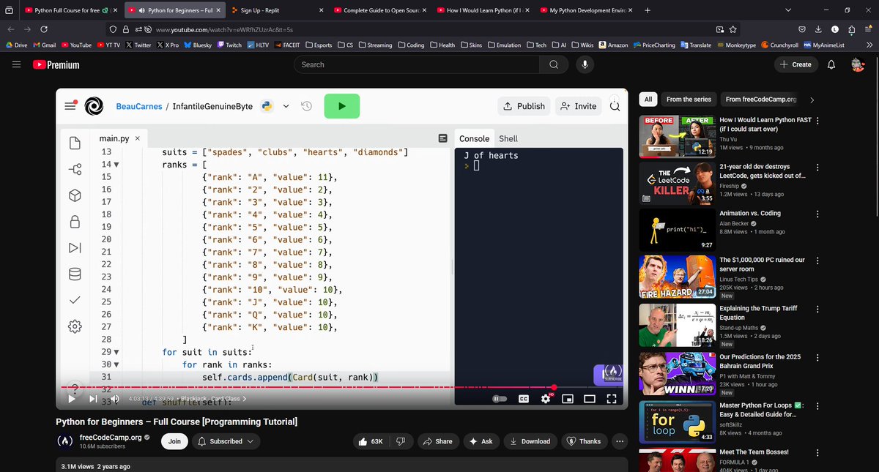Dislike the video
This screenshot has width=879, height=472.
pos(401,441)
